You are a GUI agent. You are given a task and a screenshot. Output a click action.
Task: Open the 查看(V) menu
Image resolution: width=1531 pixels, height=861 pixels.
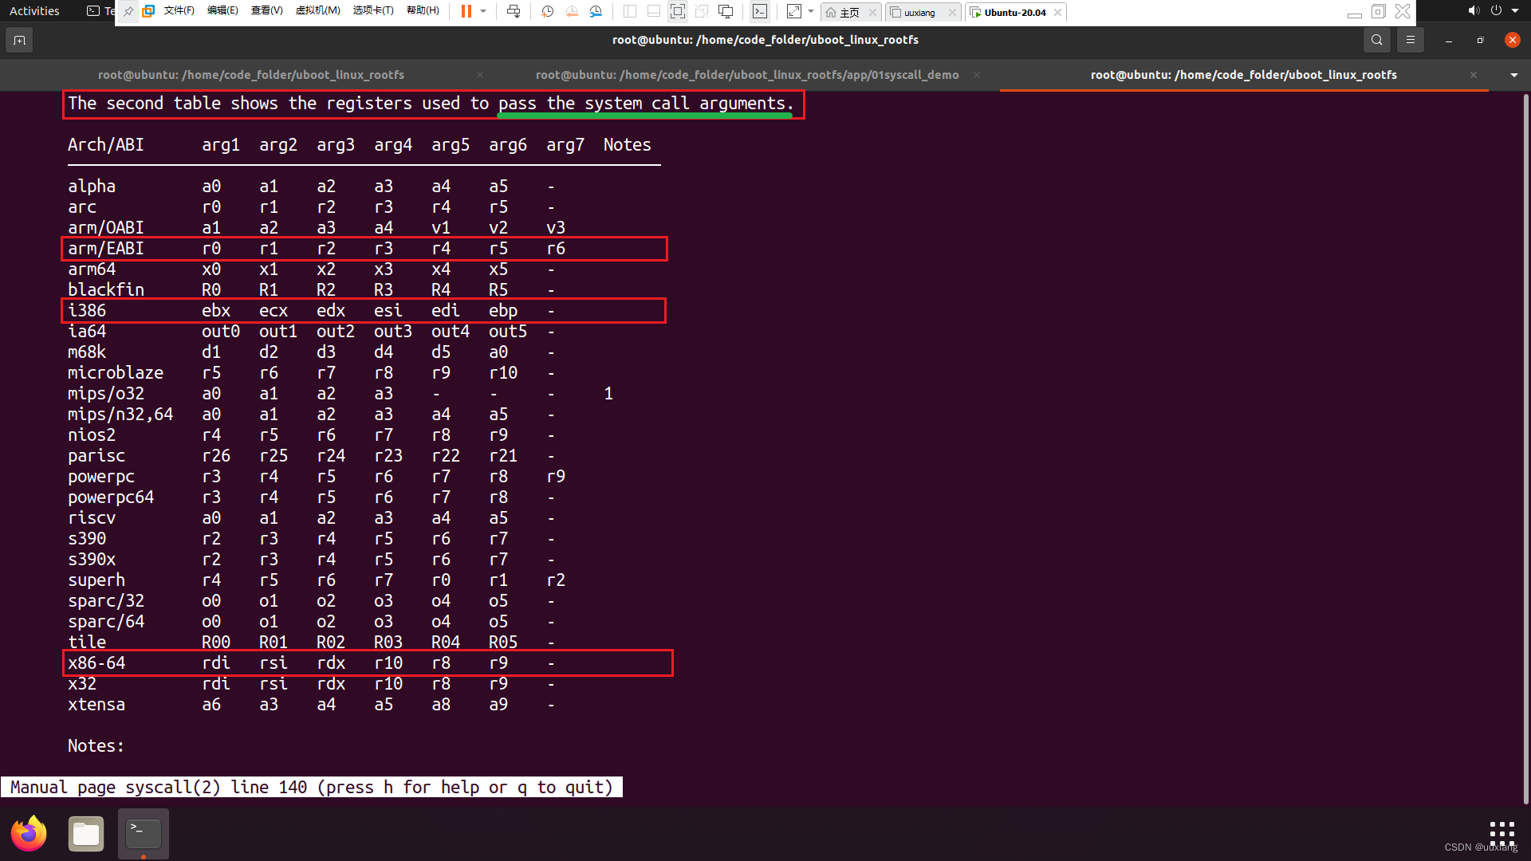266,11
